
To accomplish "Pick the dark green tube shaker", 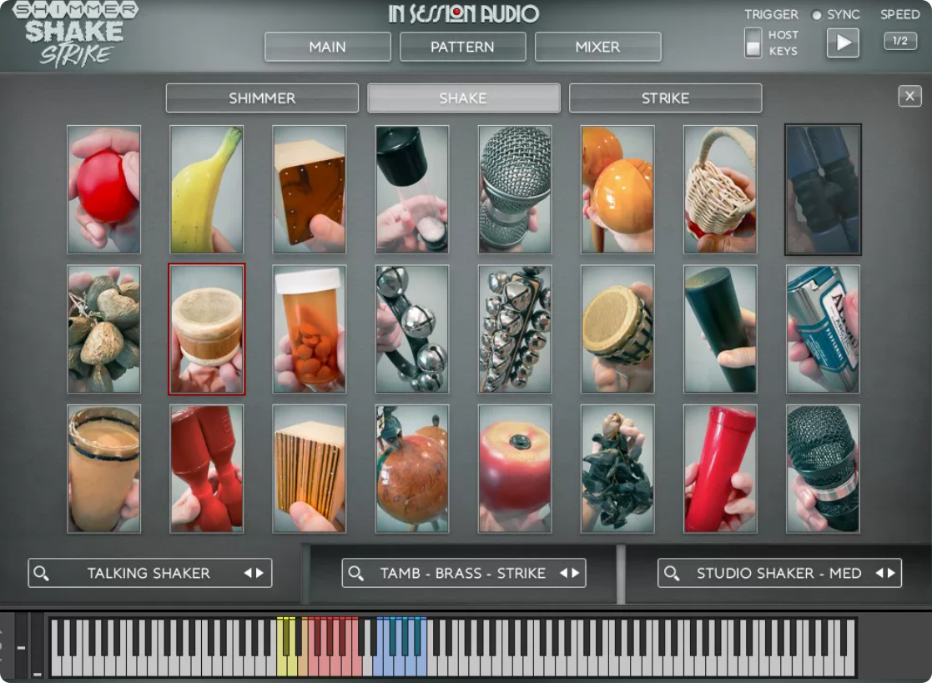I will [720, 329].
